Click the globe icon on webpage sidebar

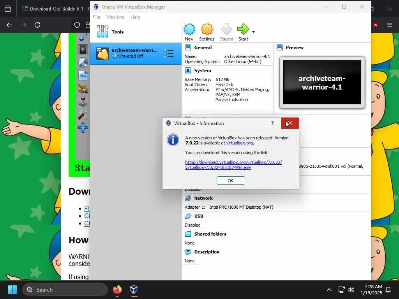(83, 62)
